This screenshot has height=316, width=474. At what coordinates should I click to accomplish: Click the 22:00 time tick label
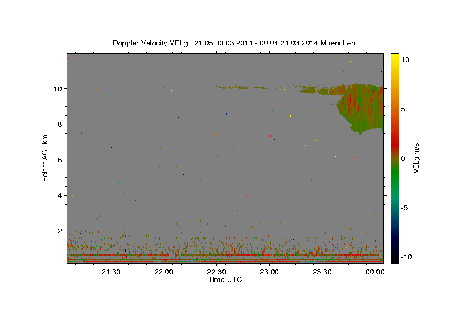pyautogui.click(x=164, y=272)
